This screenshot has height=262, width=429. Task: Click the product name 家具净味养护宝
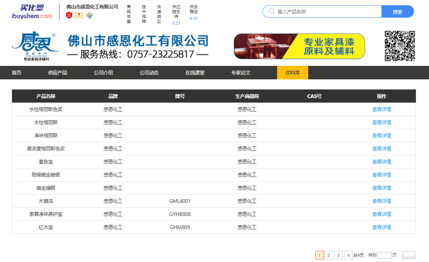(46, 214)
